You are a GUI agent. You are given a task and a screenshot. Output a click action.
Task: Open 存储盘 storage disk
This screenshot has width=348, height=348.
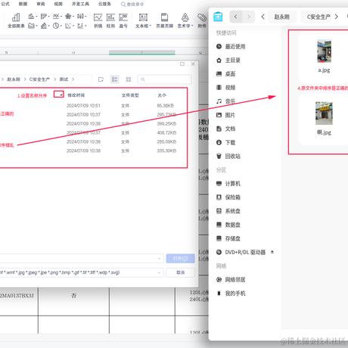228,238
